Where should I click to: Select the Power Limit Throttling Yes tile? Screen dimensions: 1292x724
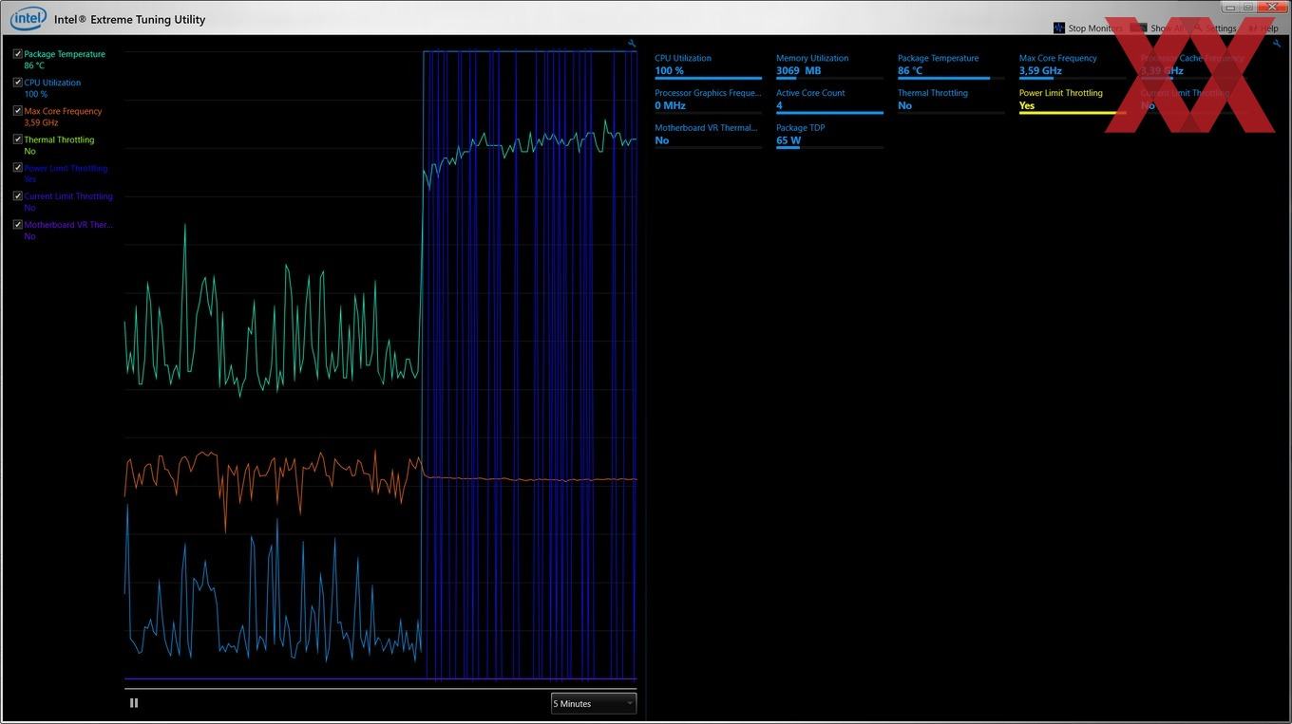[1073, 101]
